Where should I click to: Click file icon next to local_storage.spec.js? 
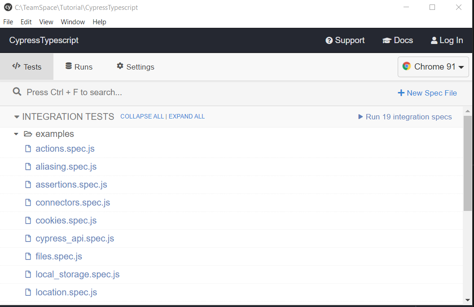click(28, 274)
